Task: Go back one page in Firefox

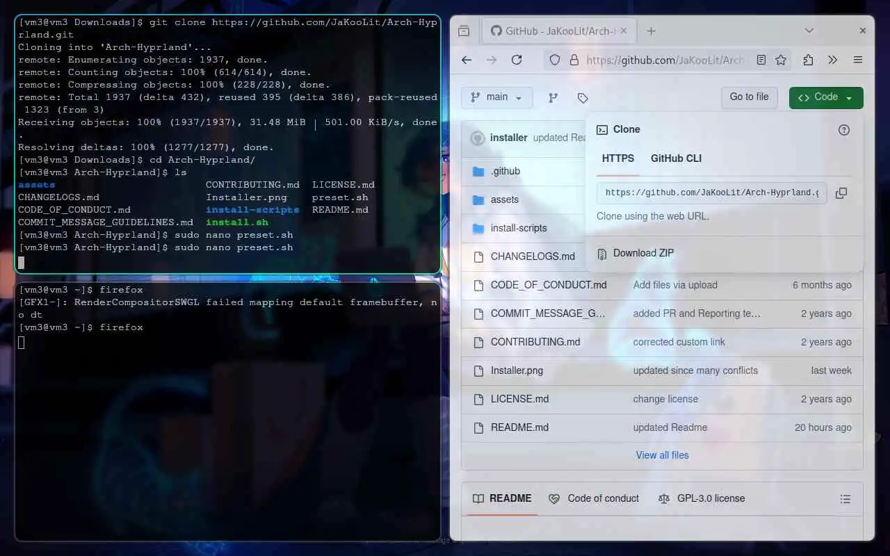Action: [467, 60]
